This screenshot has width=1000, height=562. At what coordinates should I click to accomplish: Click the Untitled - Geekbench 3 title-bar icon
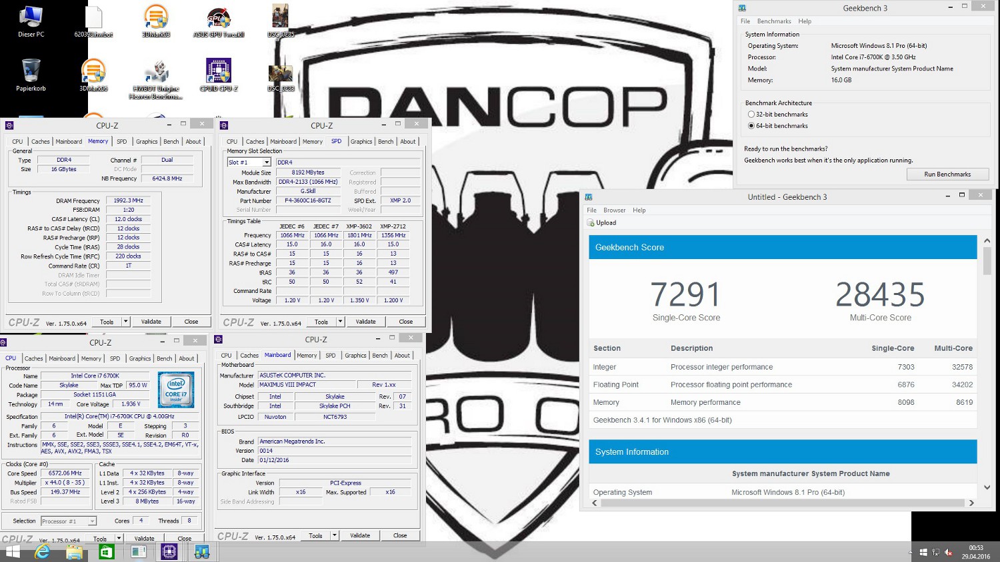pyautogui.click(x=589, y=196)
